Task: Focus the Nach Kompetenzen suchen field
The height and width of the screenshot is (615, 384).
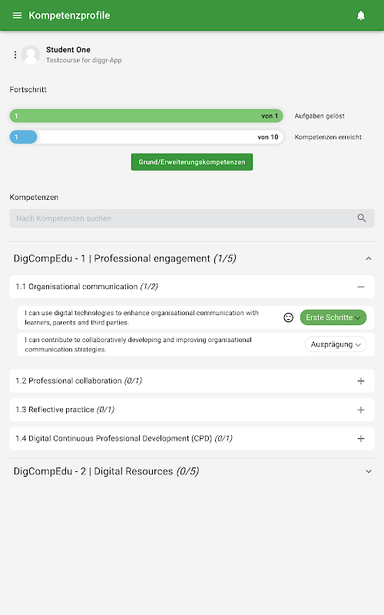Action: [192, 218]
